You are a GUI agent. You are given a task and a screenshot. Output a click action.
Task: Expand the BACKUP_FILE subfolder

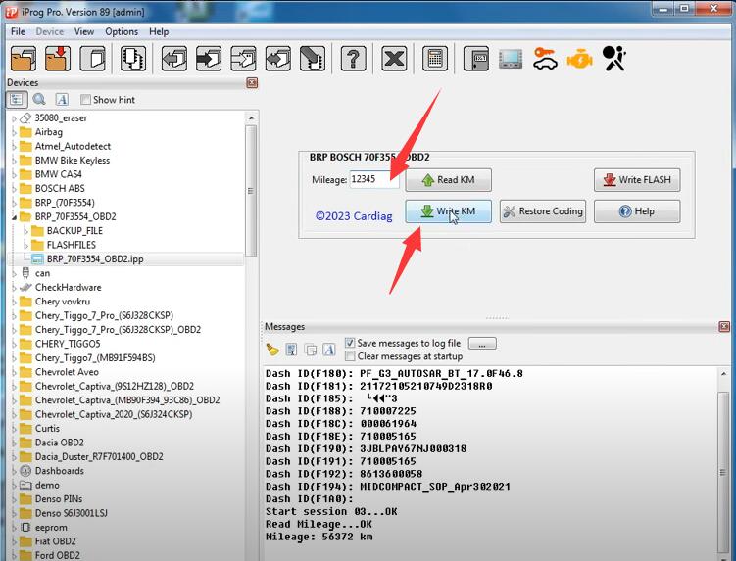[25, 231]
